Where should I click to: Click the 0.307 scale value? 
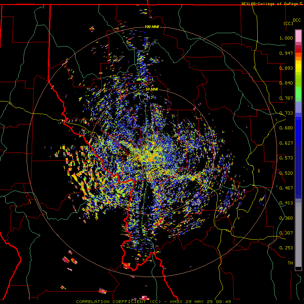pos(286,233)
